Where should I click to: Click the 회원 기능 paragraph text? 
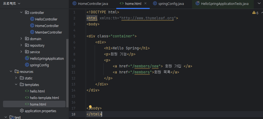point(118,54)
